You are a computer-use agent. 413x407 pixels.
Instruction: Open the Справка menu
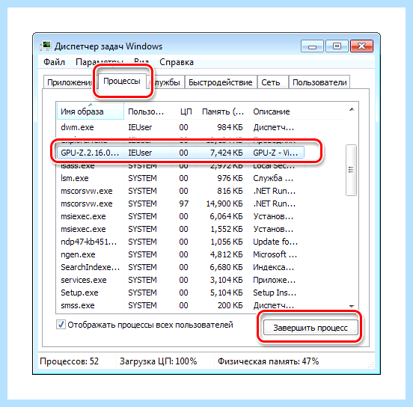(177, 62)
